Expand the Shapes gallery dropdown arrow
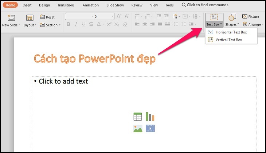The width and height of the screenshot is (266, 153). (238, 24)
